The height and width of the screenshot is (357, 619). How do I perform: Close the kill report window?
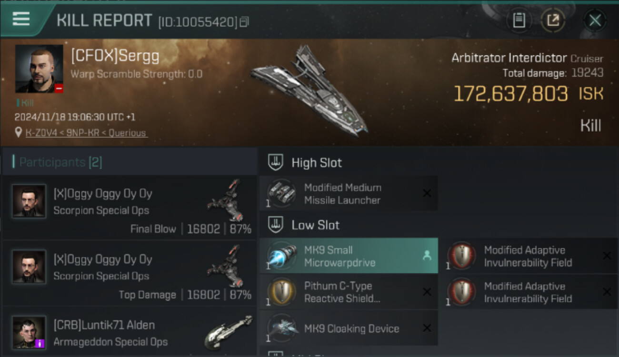click(595, 20)
